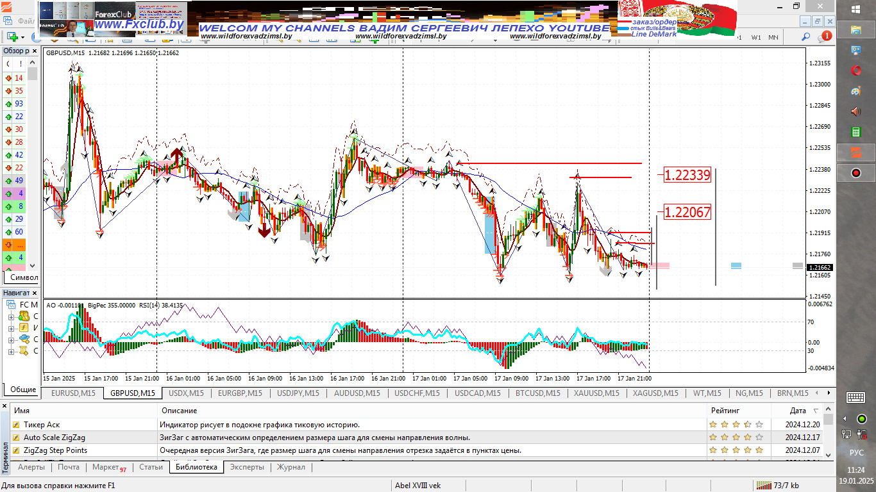
Task: Open the XAGUSD,M15 chart tab
Action: 655,393
